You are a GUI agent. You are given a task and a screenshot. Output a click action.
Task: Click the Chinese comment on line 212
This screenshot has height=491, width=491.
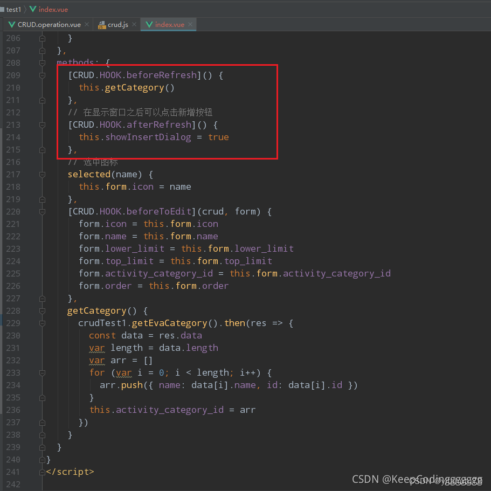point(140,112)
